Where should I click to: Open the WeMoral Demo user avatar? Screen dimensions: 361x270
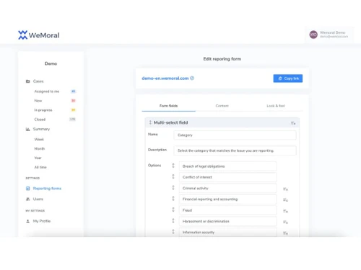(313, 35)
